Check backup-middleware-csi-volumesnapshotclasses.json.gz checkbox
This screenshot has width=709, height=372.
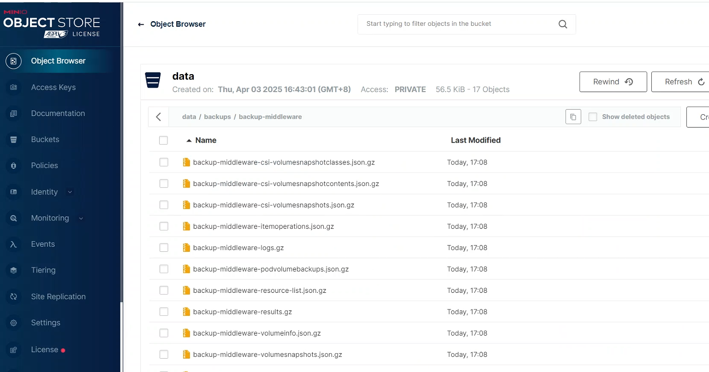(x=164, y=162)
